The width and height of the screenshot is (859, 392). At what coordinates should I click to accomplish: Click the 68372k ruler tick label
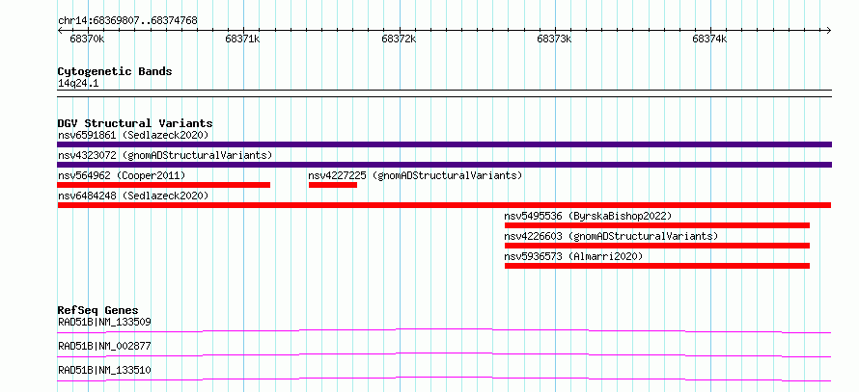399,39
